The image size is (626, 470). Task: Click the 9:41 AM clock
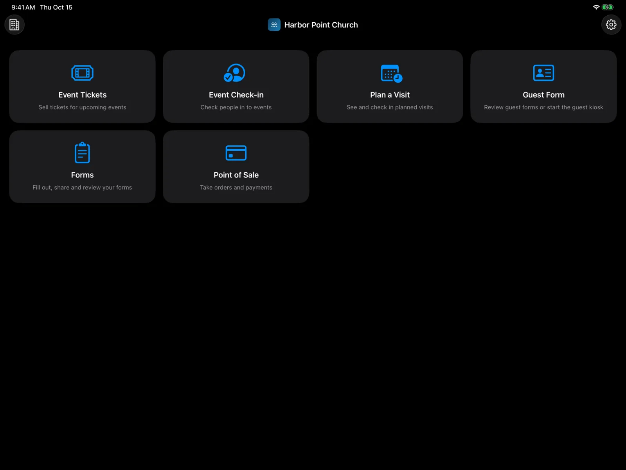pyautogui.click(x=23, y=7)
